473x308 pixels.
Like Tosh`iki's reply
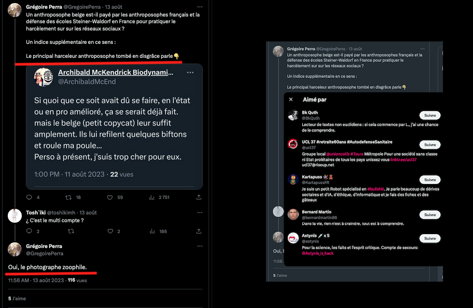(109, 232)
